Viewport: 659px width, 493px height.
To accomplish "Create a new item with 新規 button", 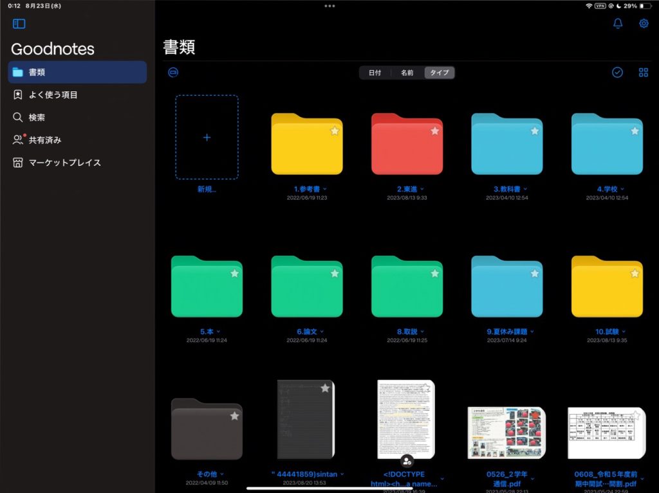I will 207,137.
